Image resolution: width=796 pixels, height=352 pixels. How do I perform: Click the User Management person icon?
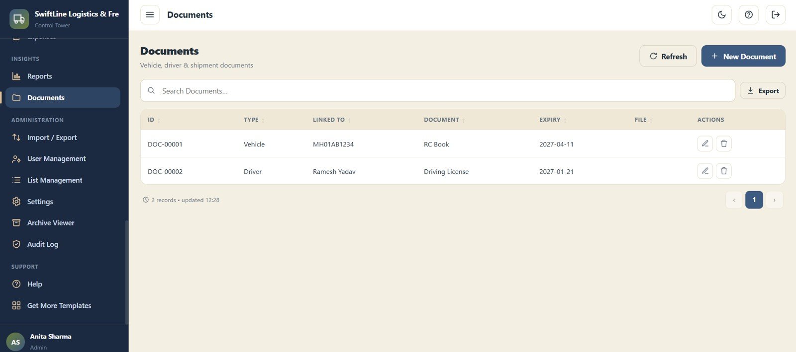pos(16,158)
